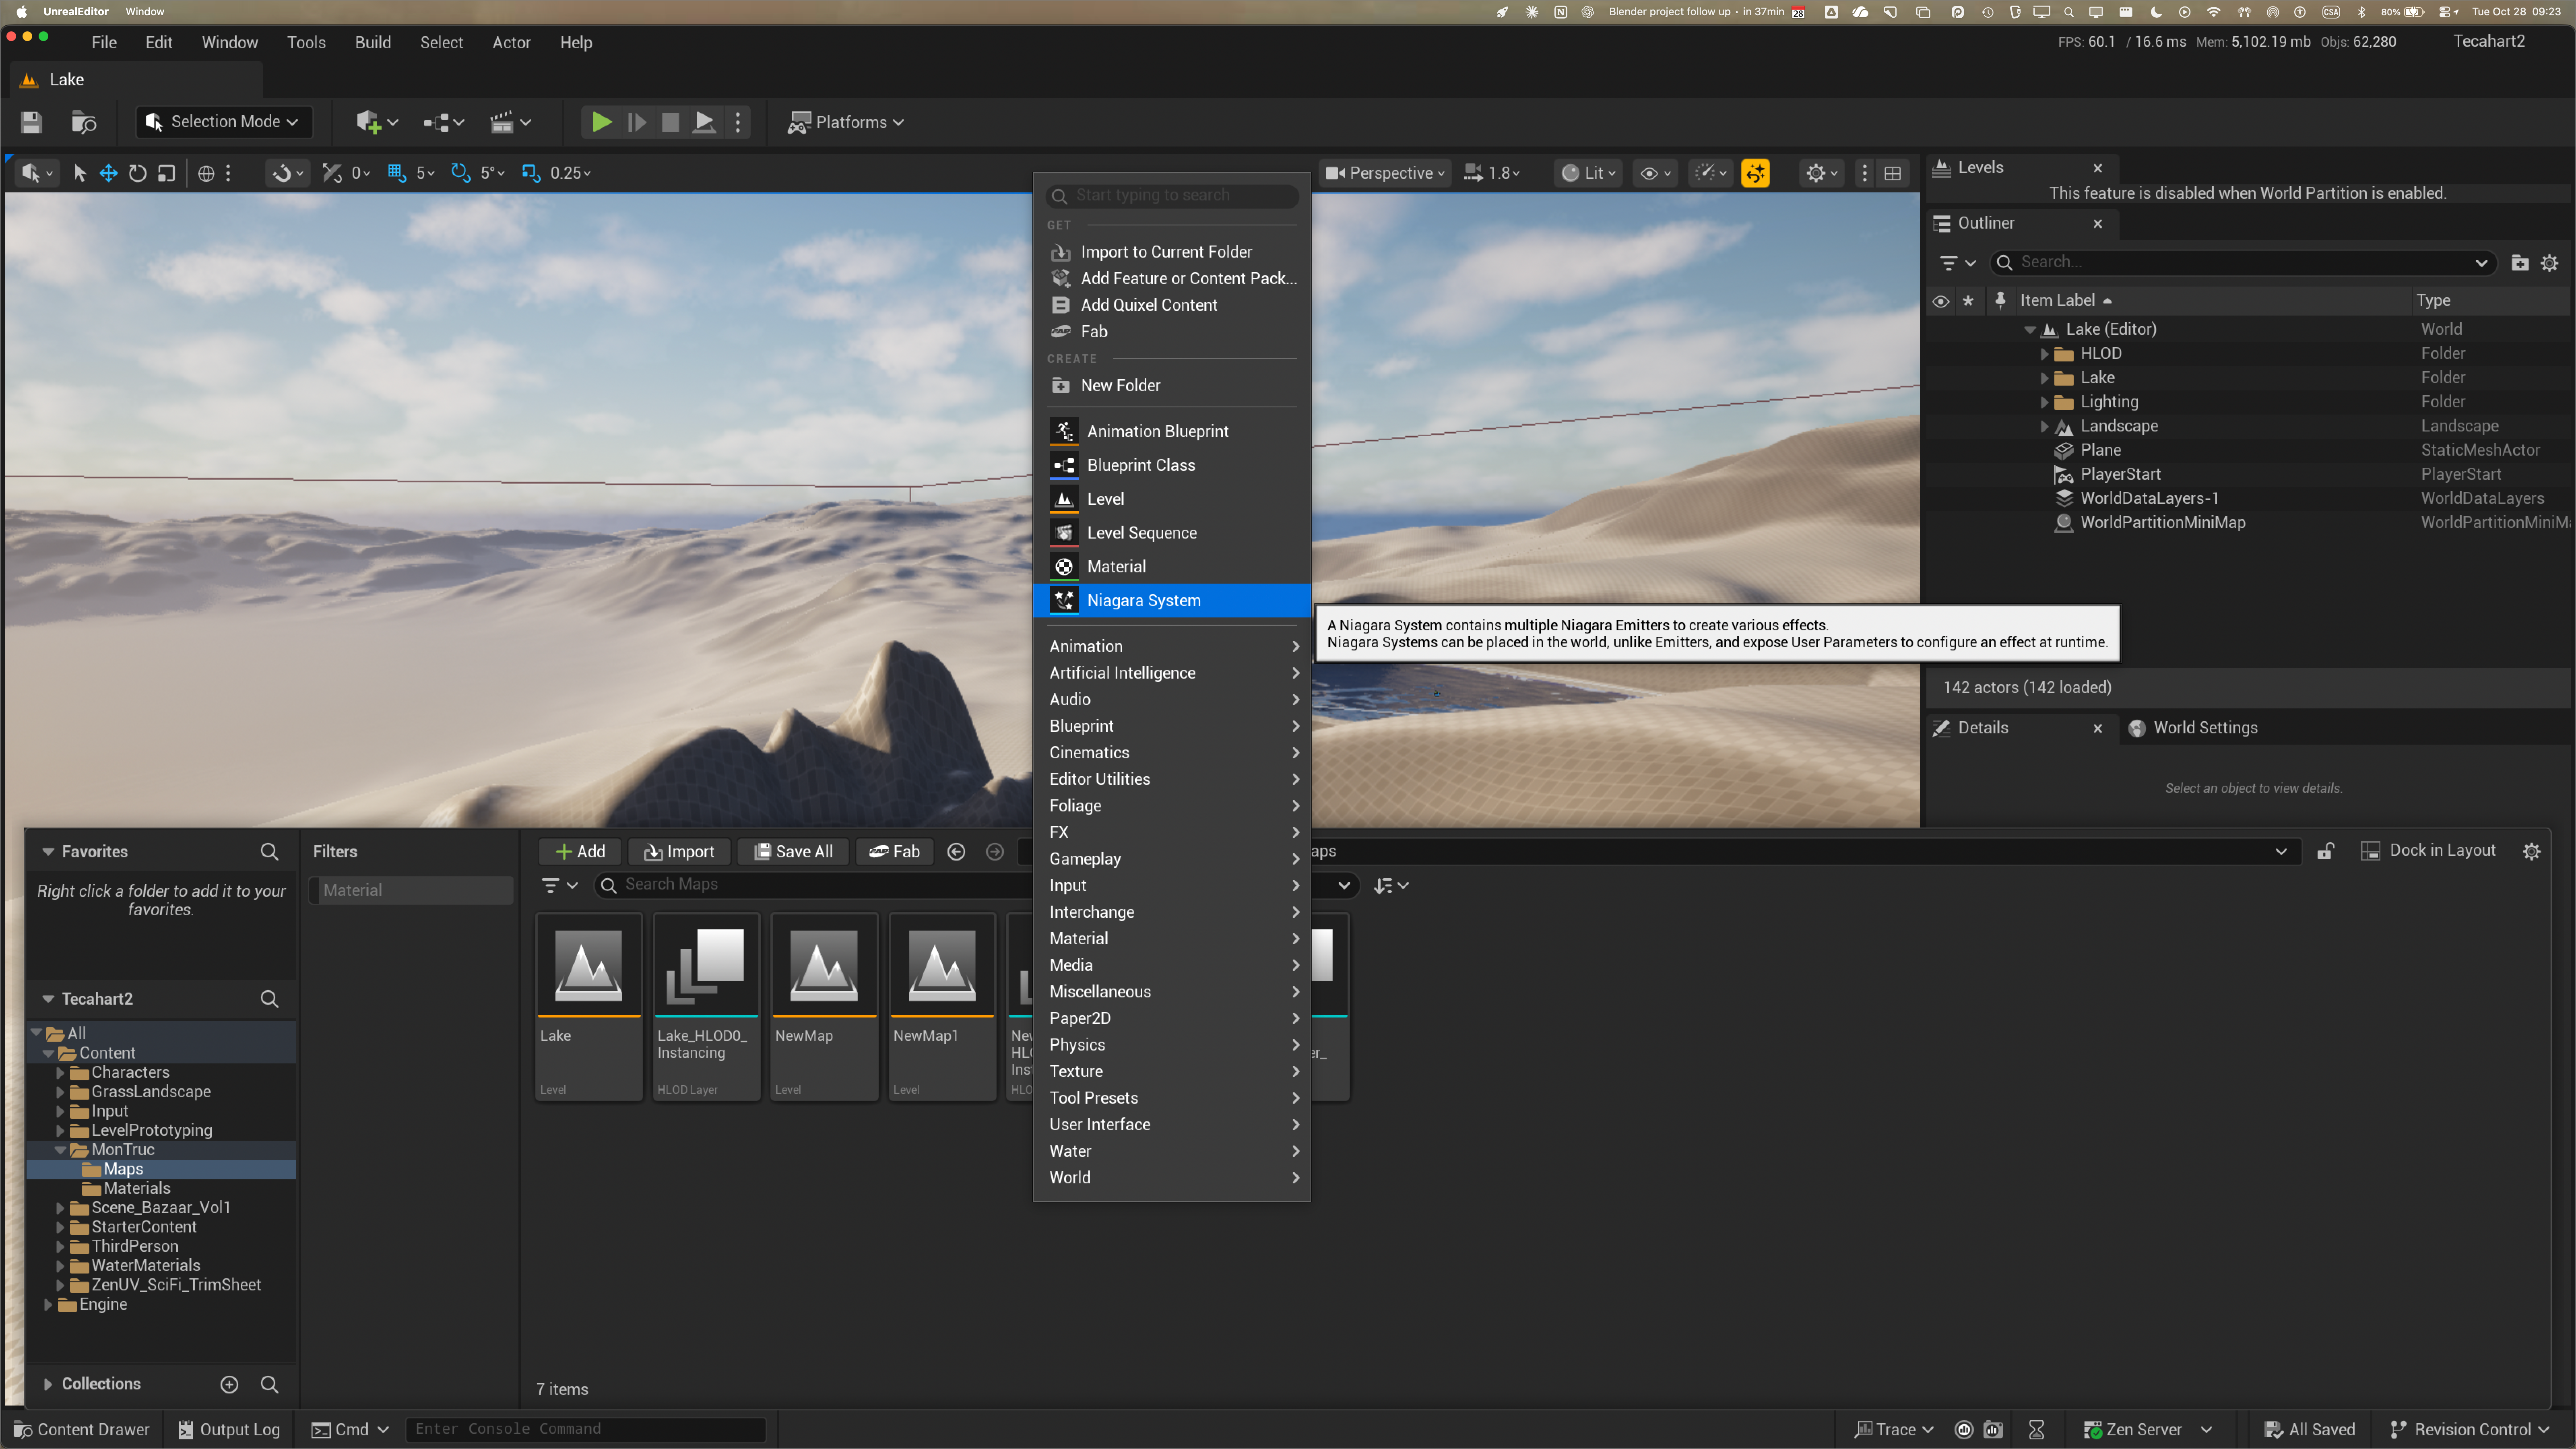Toggle the angle snap icon showing 0
The image size is (2576, 1449).
(332, 173)
